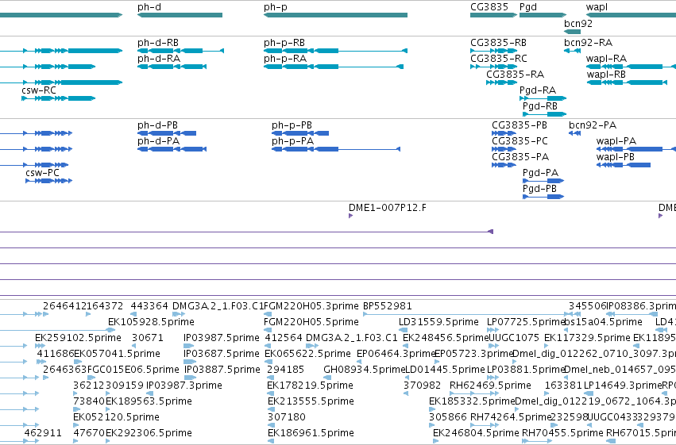Open the LD01445.5prime EST label

coord(445,370)
